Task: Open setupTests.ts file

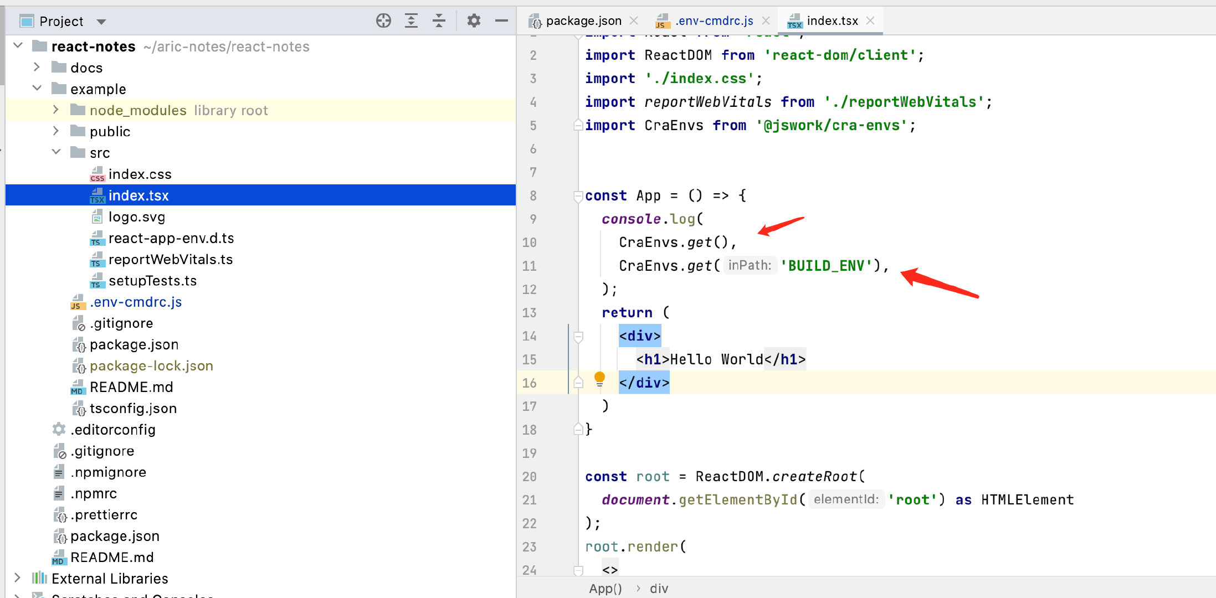Action: [152, 281]
